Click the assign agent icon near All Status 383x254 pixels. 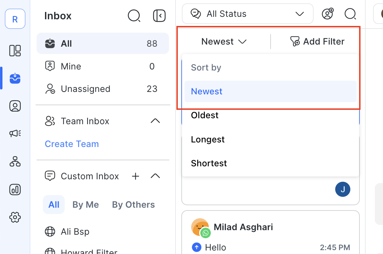(x=327, y=14)
